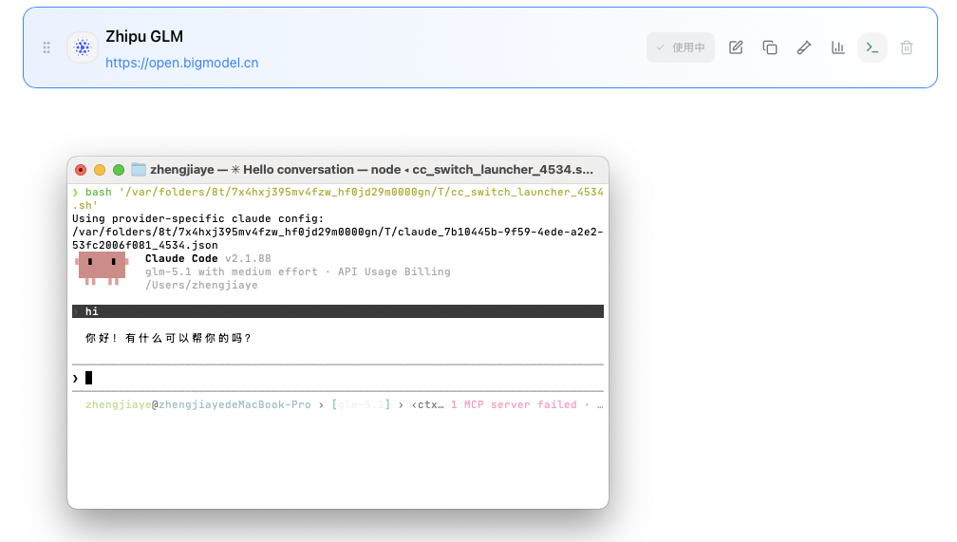Viewport: 957px width, 542px height.
Task: Click the 使用中 in-use status button
Action: [681, 47]
